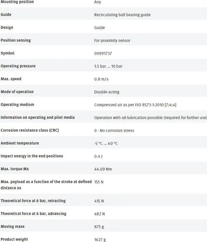207x242 pixels.
Task: Click the 'Operating medium' label
Action: [17, 105]
